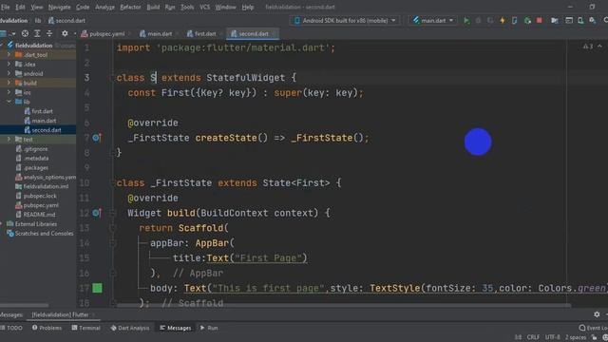Open the device selector Android SDK dropdown
The height and width of the screenshot is (342, 608).
click(345, 20)
